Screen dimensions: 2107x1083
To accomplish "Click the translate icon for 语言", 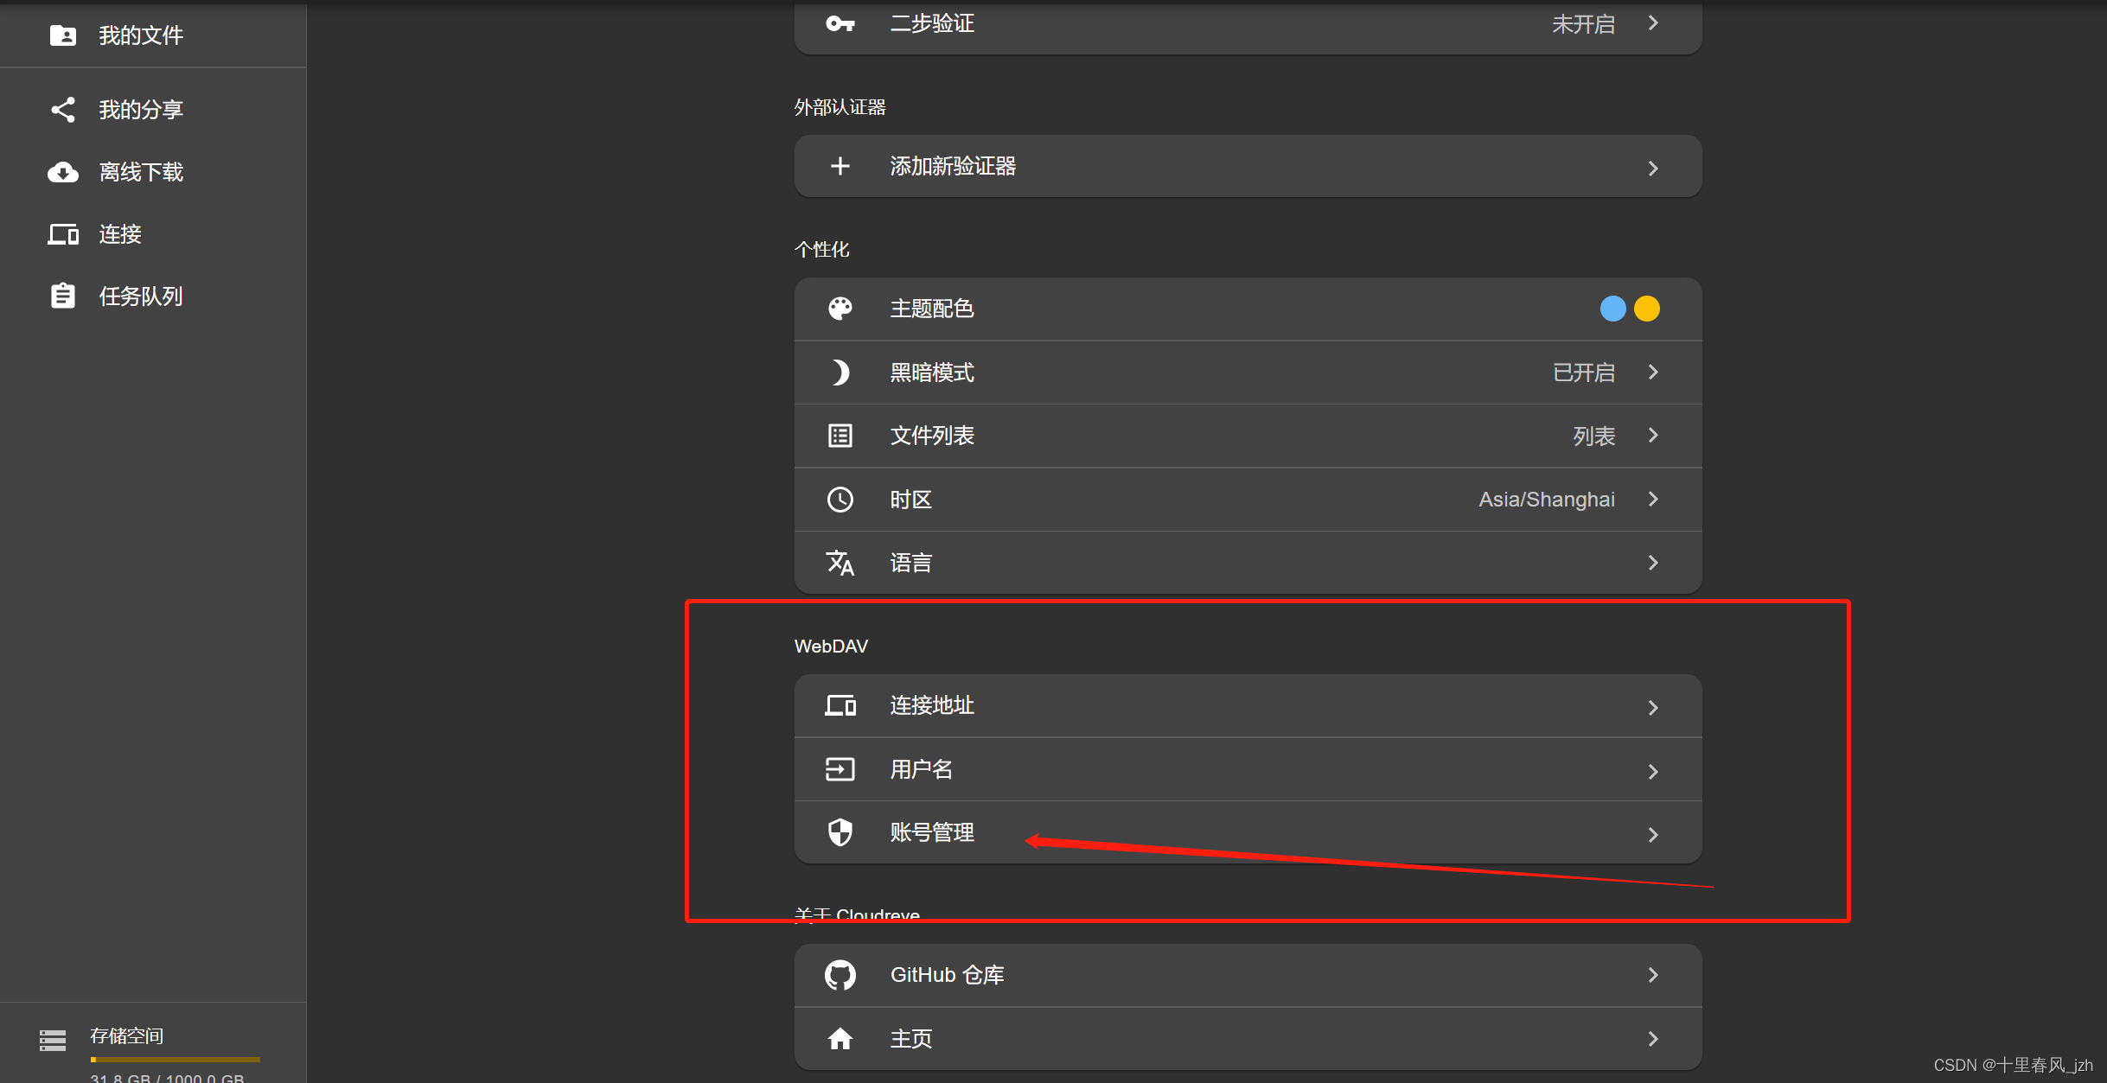I will pos(840,563).
